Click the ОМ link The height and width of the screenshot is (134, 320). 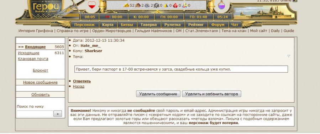tap(178, 31)
